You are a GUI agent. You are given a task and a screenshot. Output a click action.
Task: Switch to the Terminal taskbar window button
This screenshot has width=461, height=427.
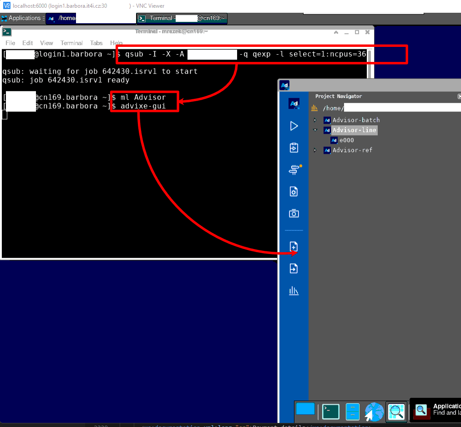coord(182,18)
